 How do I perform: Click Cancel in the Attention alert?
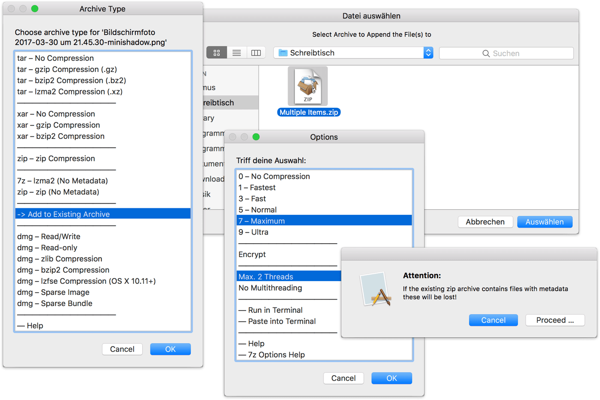pyautogui.click(x=493, y=320)
